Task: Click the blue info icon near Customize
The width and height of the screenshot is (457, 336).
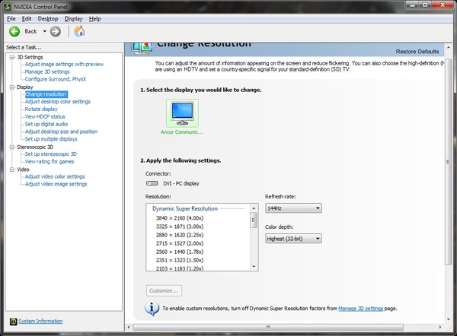Action: tap(152, 309)
